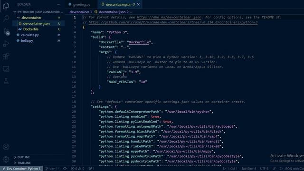Click the breadcrumb ellipsis symbol
The width and height of the screenshot is (304, 171).
click(x=131, y=12)
